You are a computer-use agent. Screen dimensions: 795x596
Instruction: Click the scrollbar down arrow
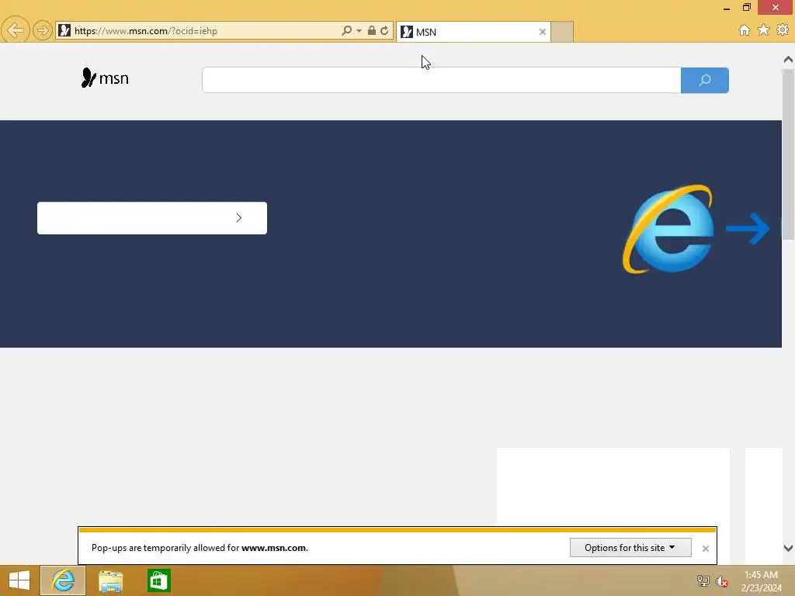(788, 548)
